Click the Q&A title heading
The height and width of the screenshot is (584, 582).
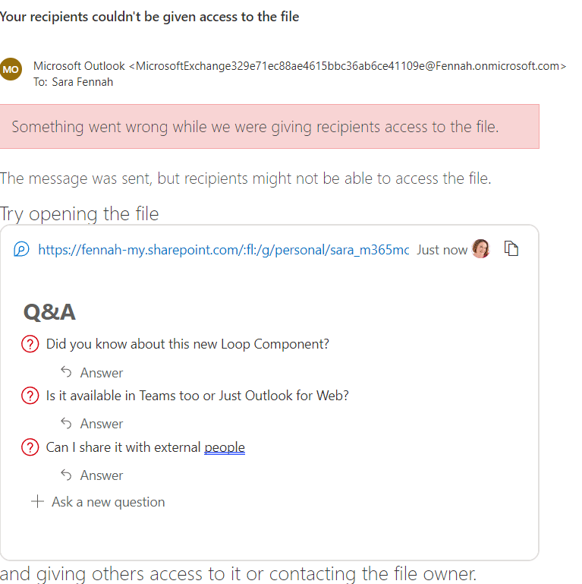(x=49, y=312)
